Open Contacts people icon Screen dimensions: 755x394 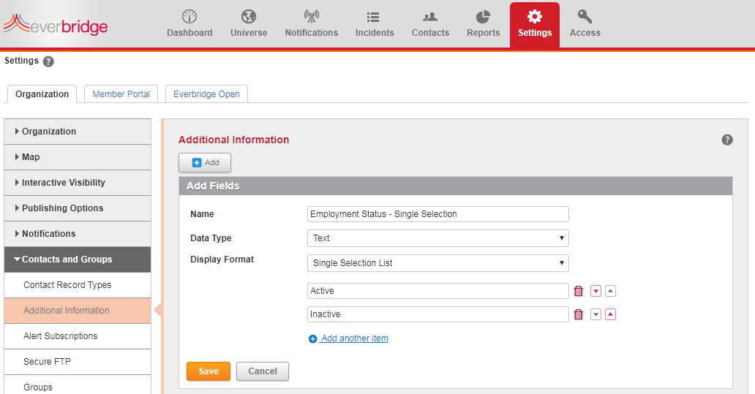pyautogui.click(x=430, y=17)
